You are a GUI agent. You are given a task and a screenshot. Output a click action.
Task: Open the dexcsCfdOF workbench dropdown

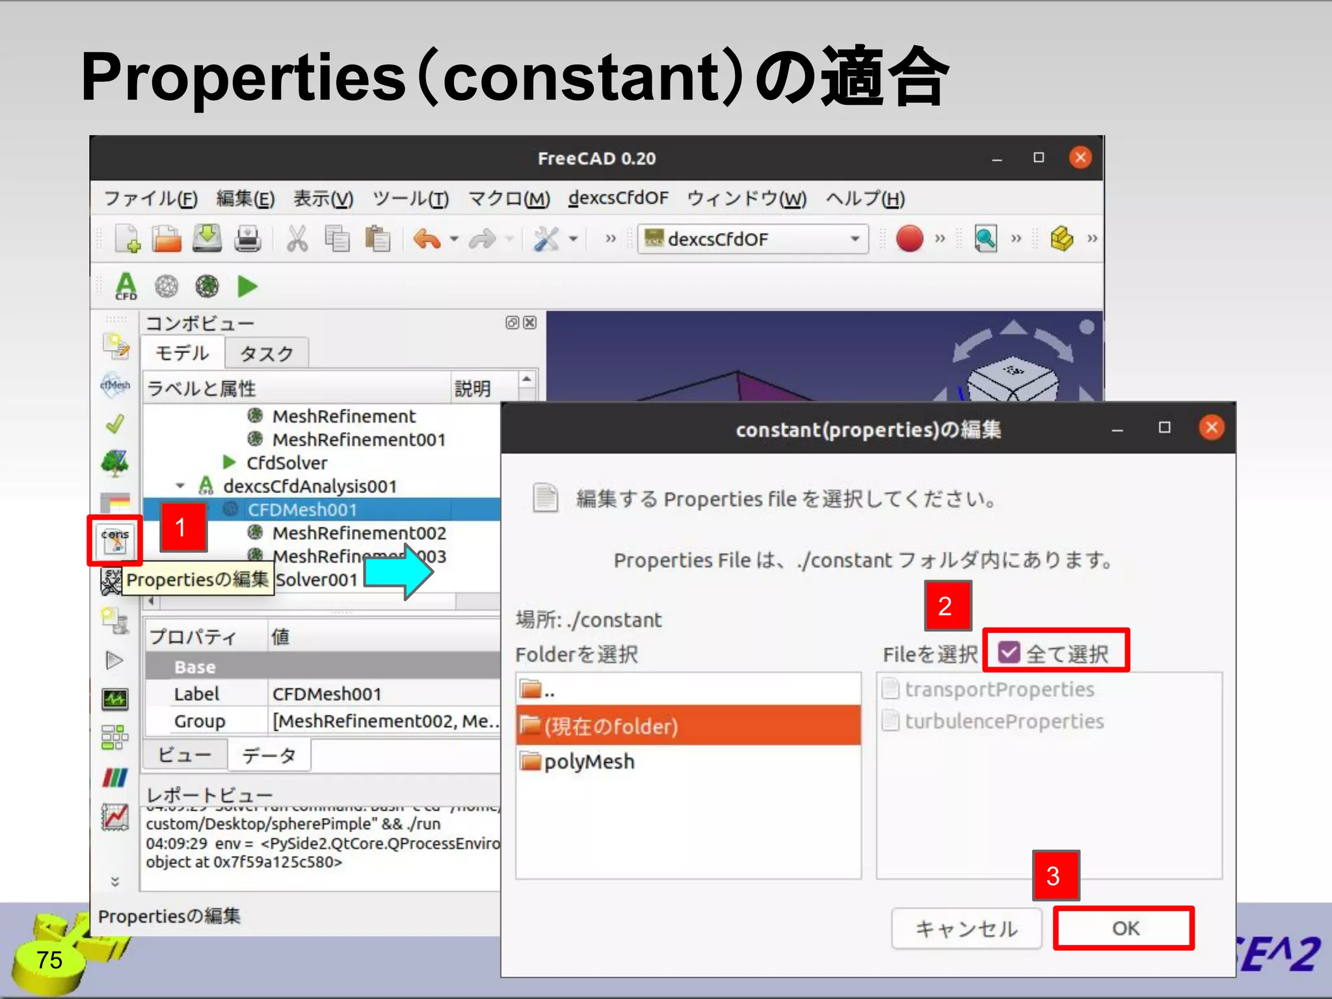[x=753, y=239]
